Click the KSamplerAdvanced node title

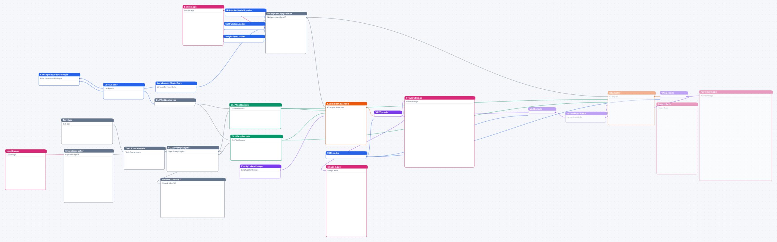tap(346, 104)
